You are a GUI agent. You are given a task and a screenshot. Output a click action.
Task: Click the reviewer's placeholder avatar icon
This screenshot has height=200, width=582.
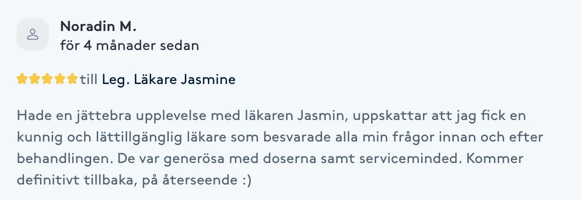coord(33,34)
